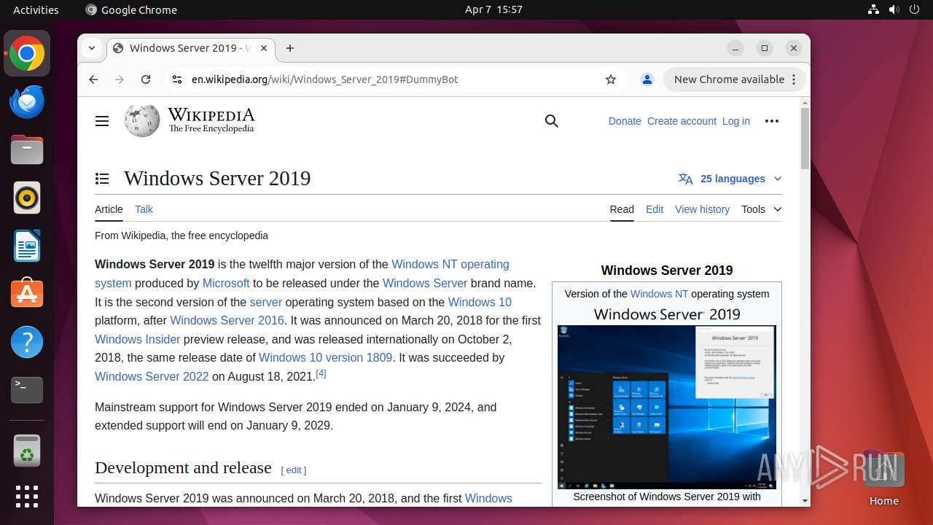This screenshot has width=933, height=525.
Task: Open the power icon in the top bar
Action: 914,9
